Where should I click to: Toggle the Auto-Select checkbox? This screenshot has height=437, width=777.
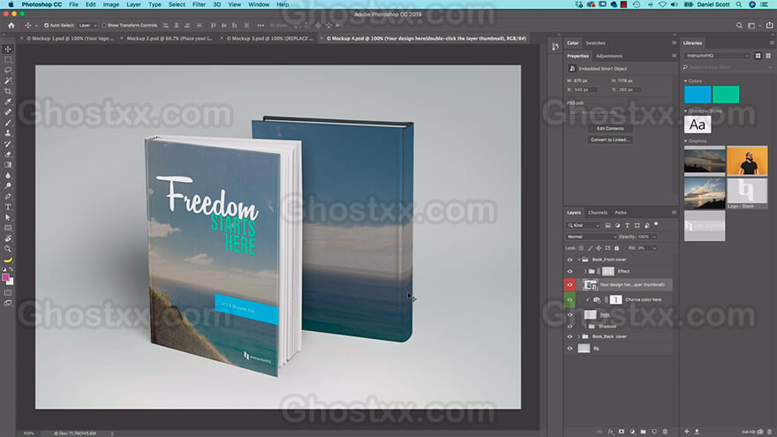pyautogui.click(x=46, y=26)
